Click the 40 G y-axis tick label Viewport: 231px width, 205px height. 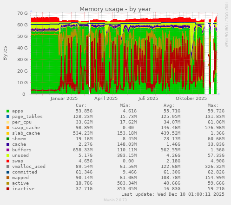pyautogui.click(x=22, y=48)
